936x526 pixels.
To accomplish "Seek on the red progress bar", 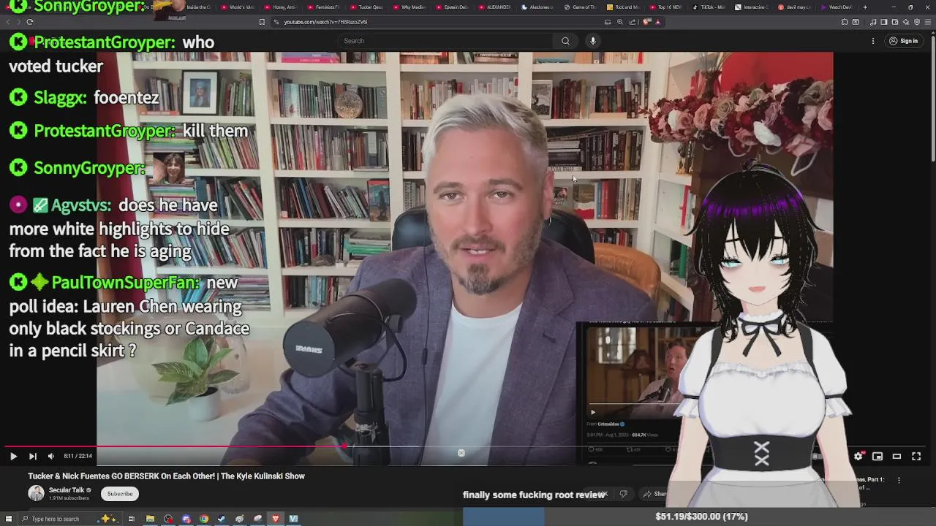I will click(174, 446).
